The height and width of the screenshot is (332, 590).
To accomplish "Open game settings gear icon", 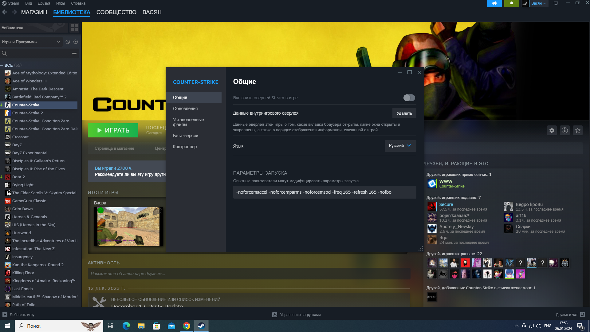I will (x=552, y=130).
